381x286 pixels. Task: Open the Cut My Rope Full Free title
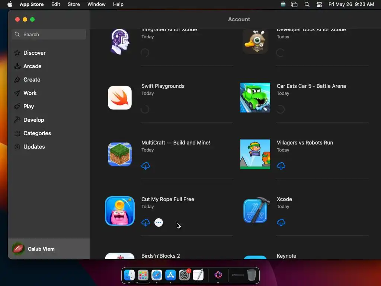(168, 200)
